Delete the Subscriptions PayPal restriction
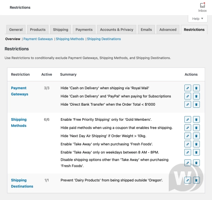 coord(196,96)
